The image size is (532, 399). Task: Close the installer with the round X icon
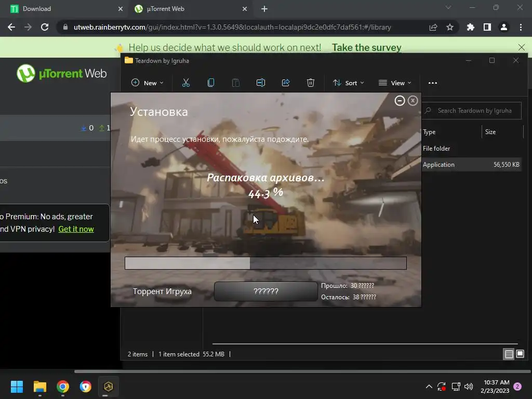click(x=413, y=101)
